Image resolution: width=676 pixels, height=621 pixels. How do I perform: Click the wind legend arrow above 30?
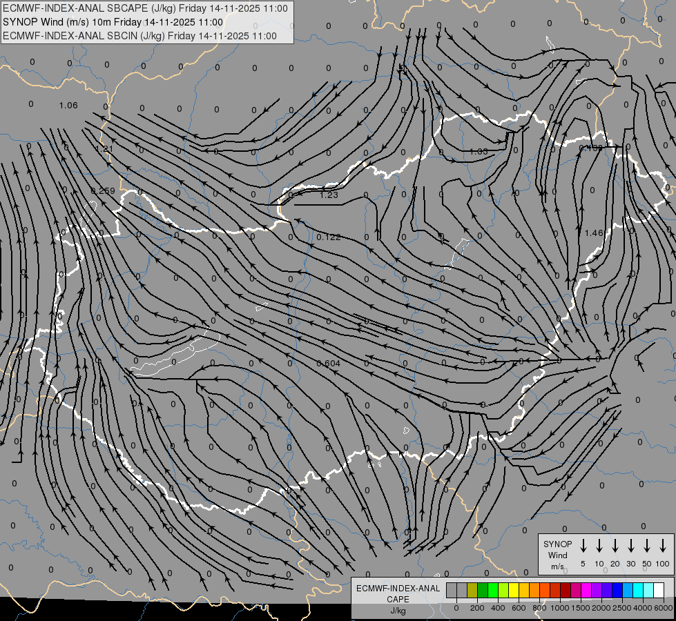click(630, 546)
